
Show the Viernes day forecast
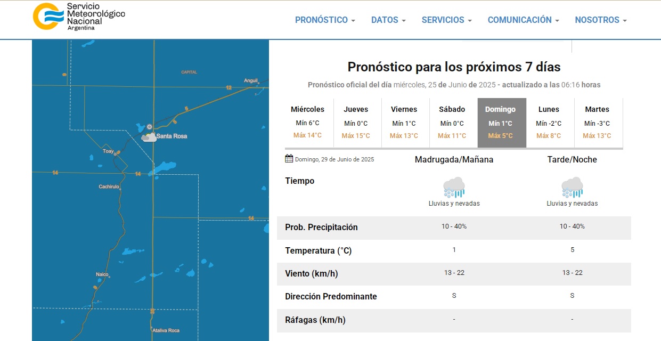point(404,123)
